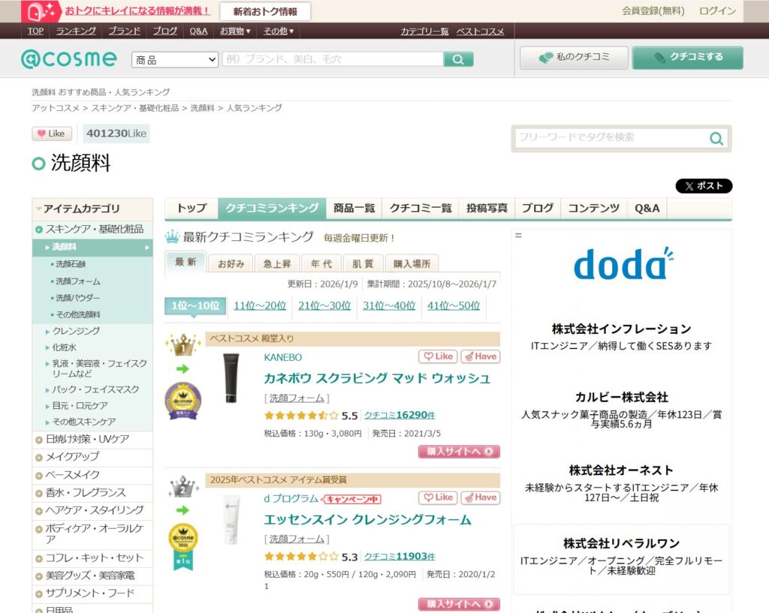Open the 商品 search category dropdown
Screen dimensions: 769x613
coord(175,59)
